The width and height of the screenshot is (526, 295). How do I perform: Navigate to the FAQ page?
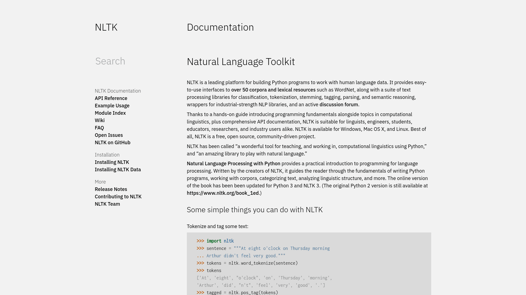pos(99,128)
